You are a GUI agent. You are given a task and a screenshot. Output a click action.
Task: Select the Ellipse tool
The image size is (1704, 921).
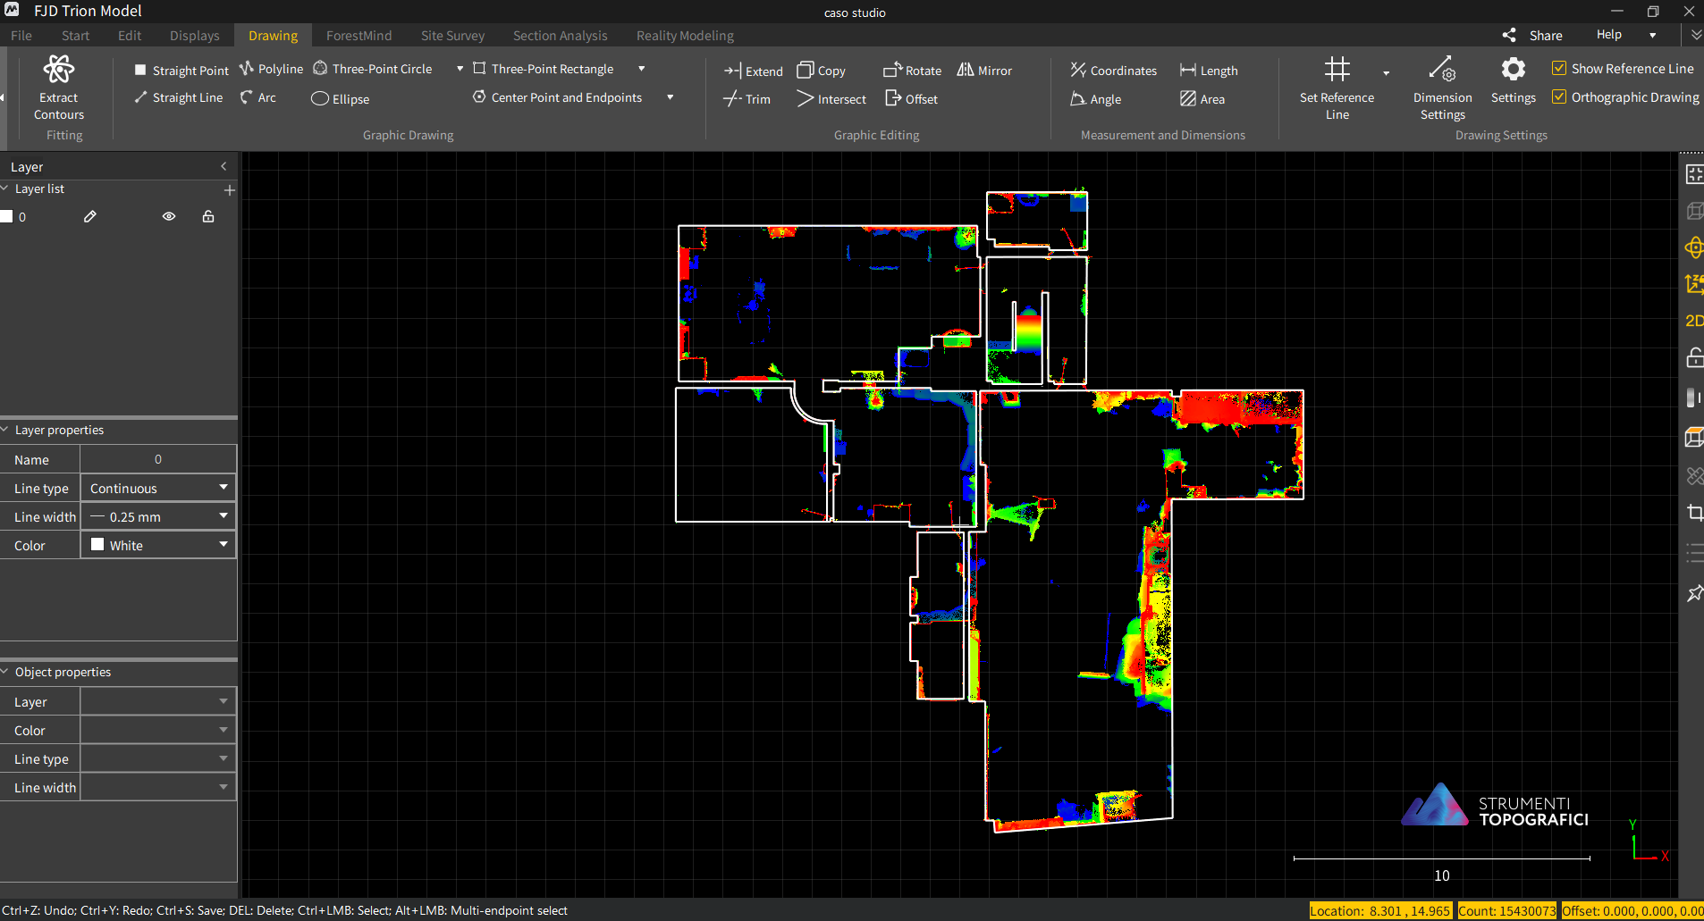coord(341,98)
